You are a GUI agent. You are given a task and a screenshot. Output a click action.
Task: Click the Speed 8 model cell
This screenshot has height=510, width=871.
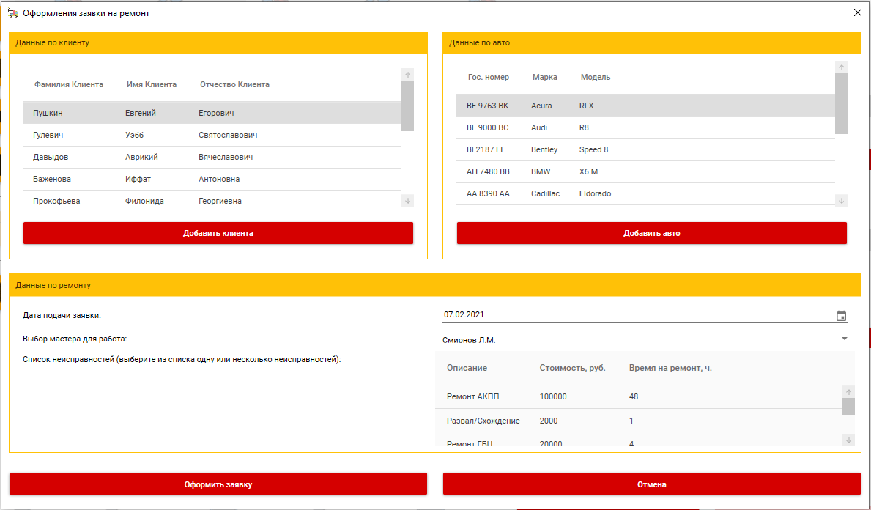(x=593, y=149)
